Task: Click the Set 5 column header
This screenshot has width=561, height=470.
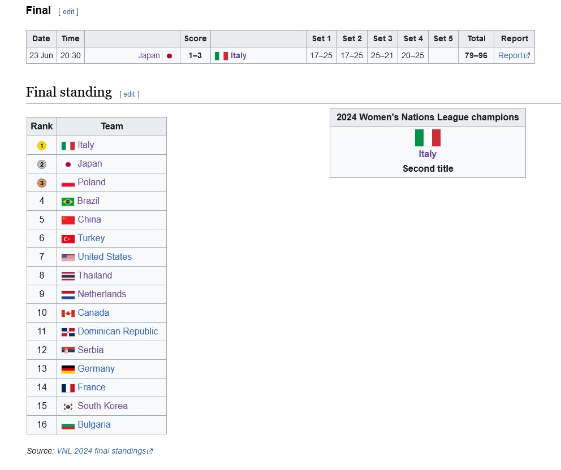Action: 443,38
